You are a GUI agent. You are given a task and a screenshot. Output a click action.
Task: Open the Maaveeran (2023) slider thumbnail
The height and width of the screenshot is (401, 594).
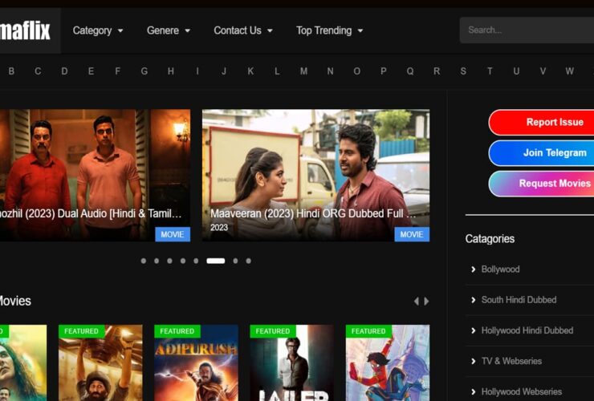coord(315,176)
